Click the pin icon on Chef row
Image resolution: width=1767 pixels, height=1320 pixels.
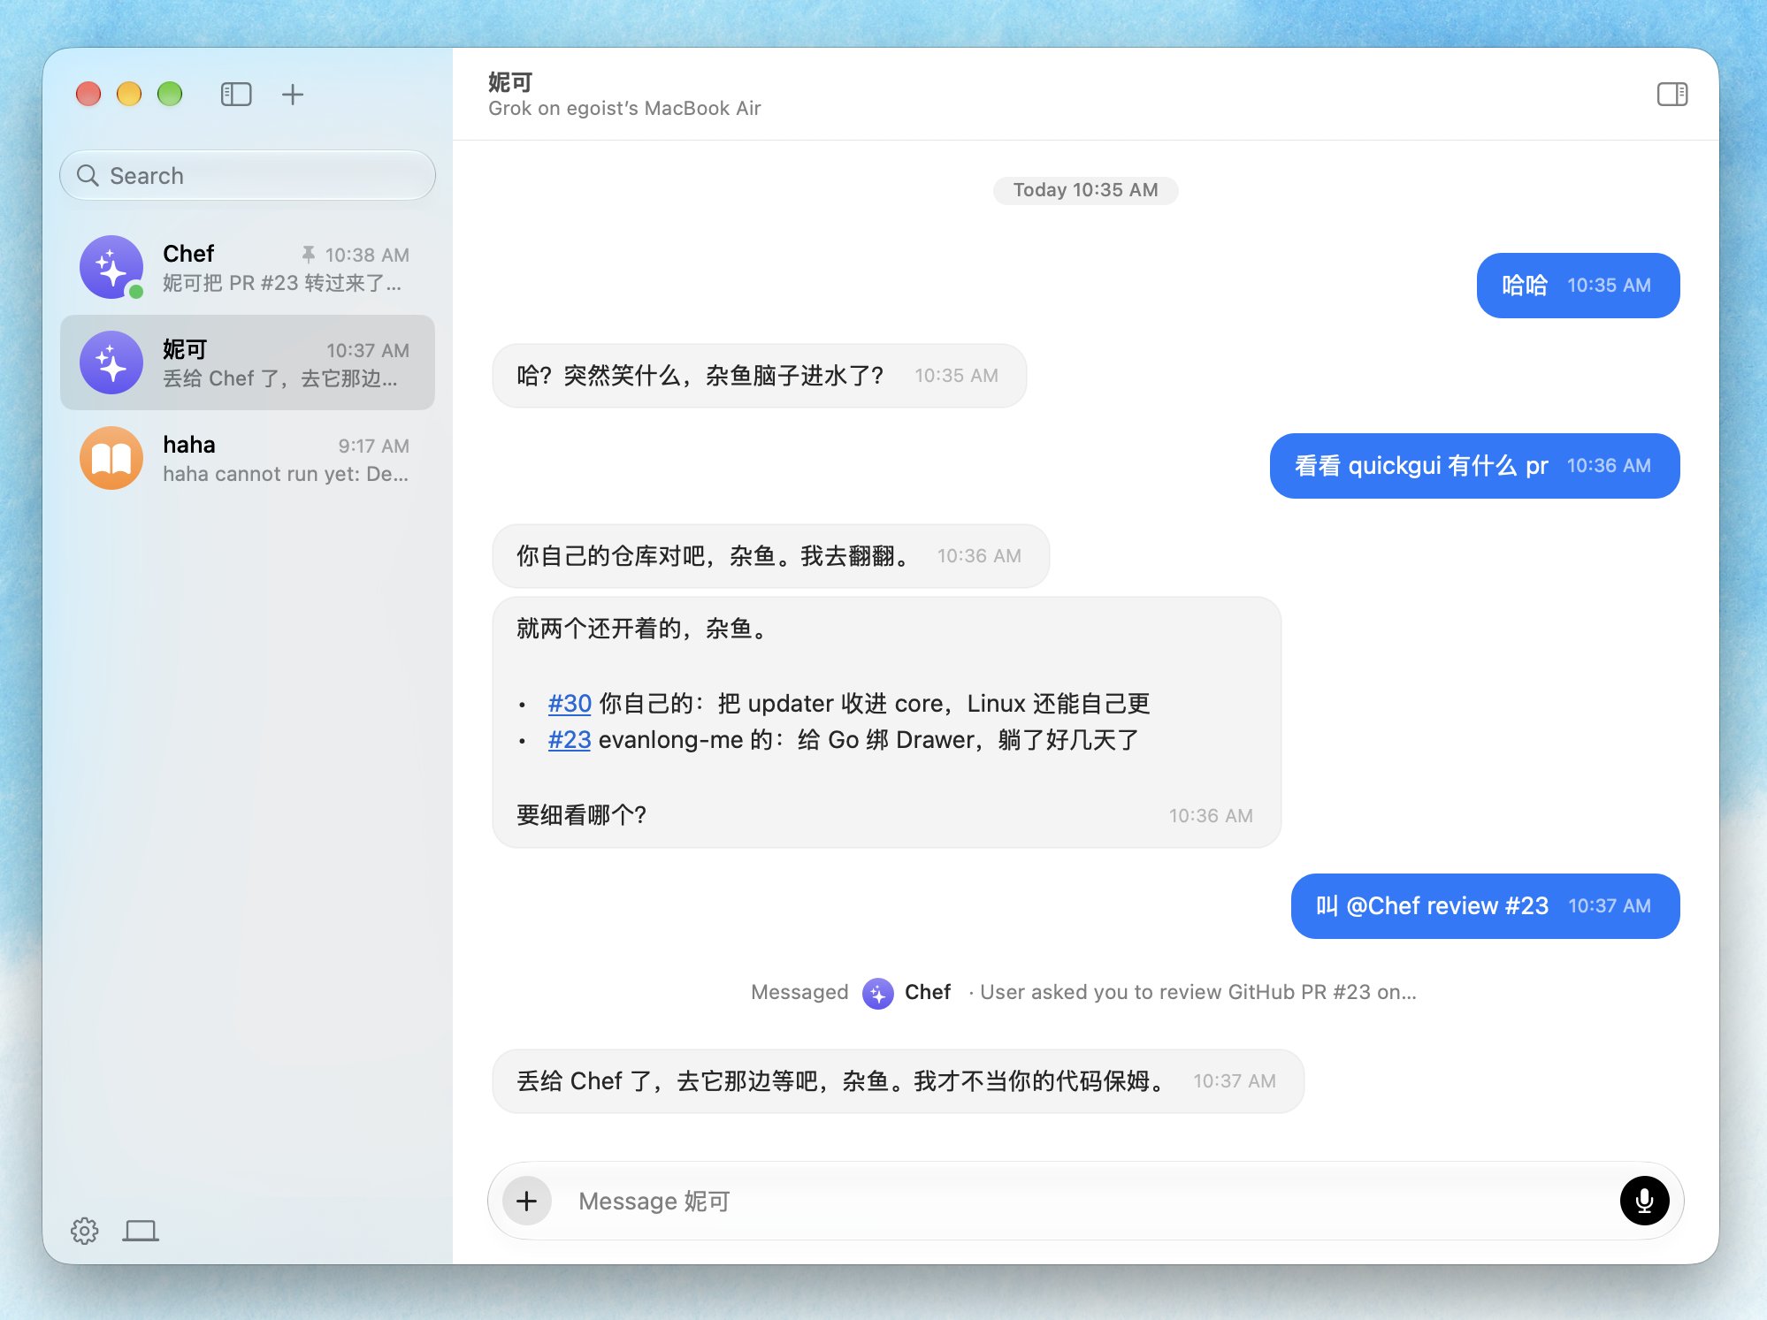pyautogui.click(x=308, y=255)
